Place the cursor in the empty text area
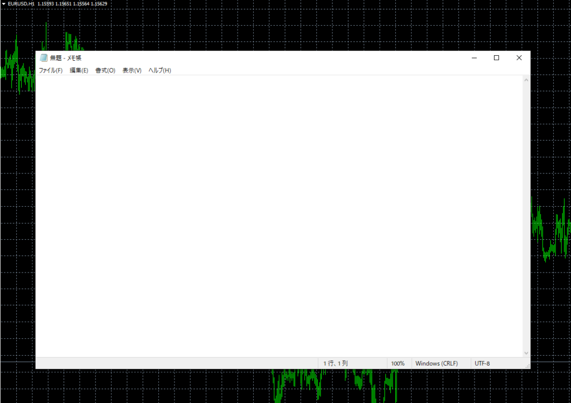 (x=279, y=212)
